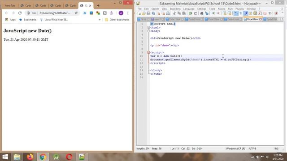The height and width of the screenshot is (161, 287).
Task: Click the Redo arrow icon in Notepad++
Action: (196, 13)
